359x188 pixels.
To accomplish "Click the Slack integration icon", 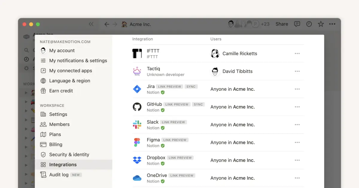I will [x=137, y=124].
